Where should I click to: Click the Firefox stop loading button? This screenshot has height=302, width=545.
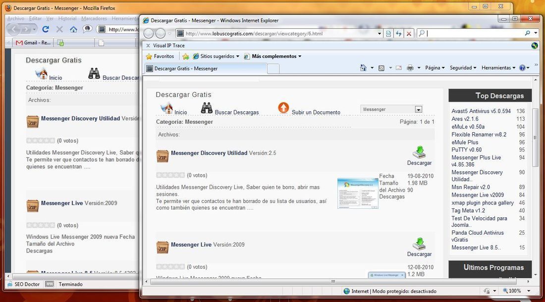(59, 29)
